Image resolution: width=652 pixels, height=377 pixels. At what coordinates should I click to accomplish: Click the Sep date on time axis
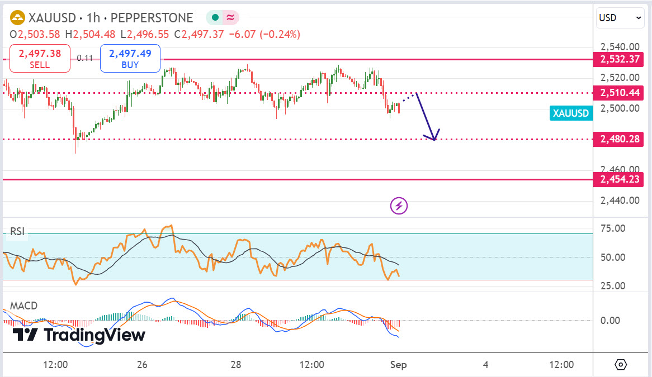pos(399,365)
